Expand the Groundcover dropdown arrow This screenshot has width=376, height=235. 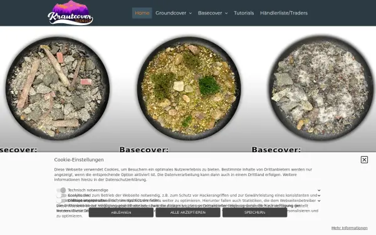pyautogui.click(x=191, y=13)
